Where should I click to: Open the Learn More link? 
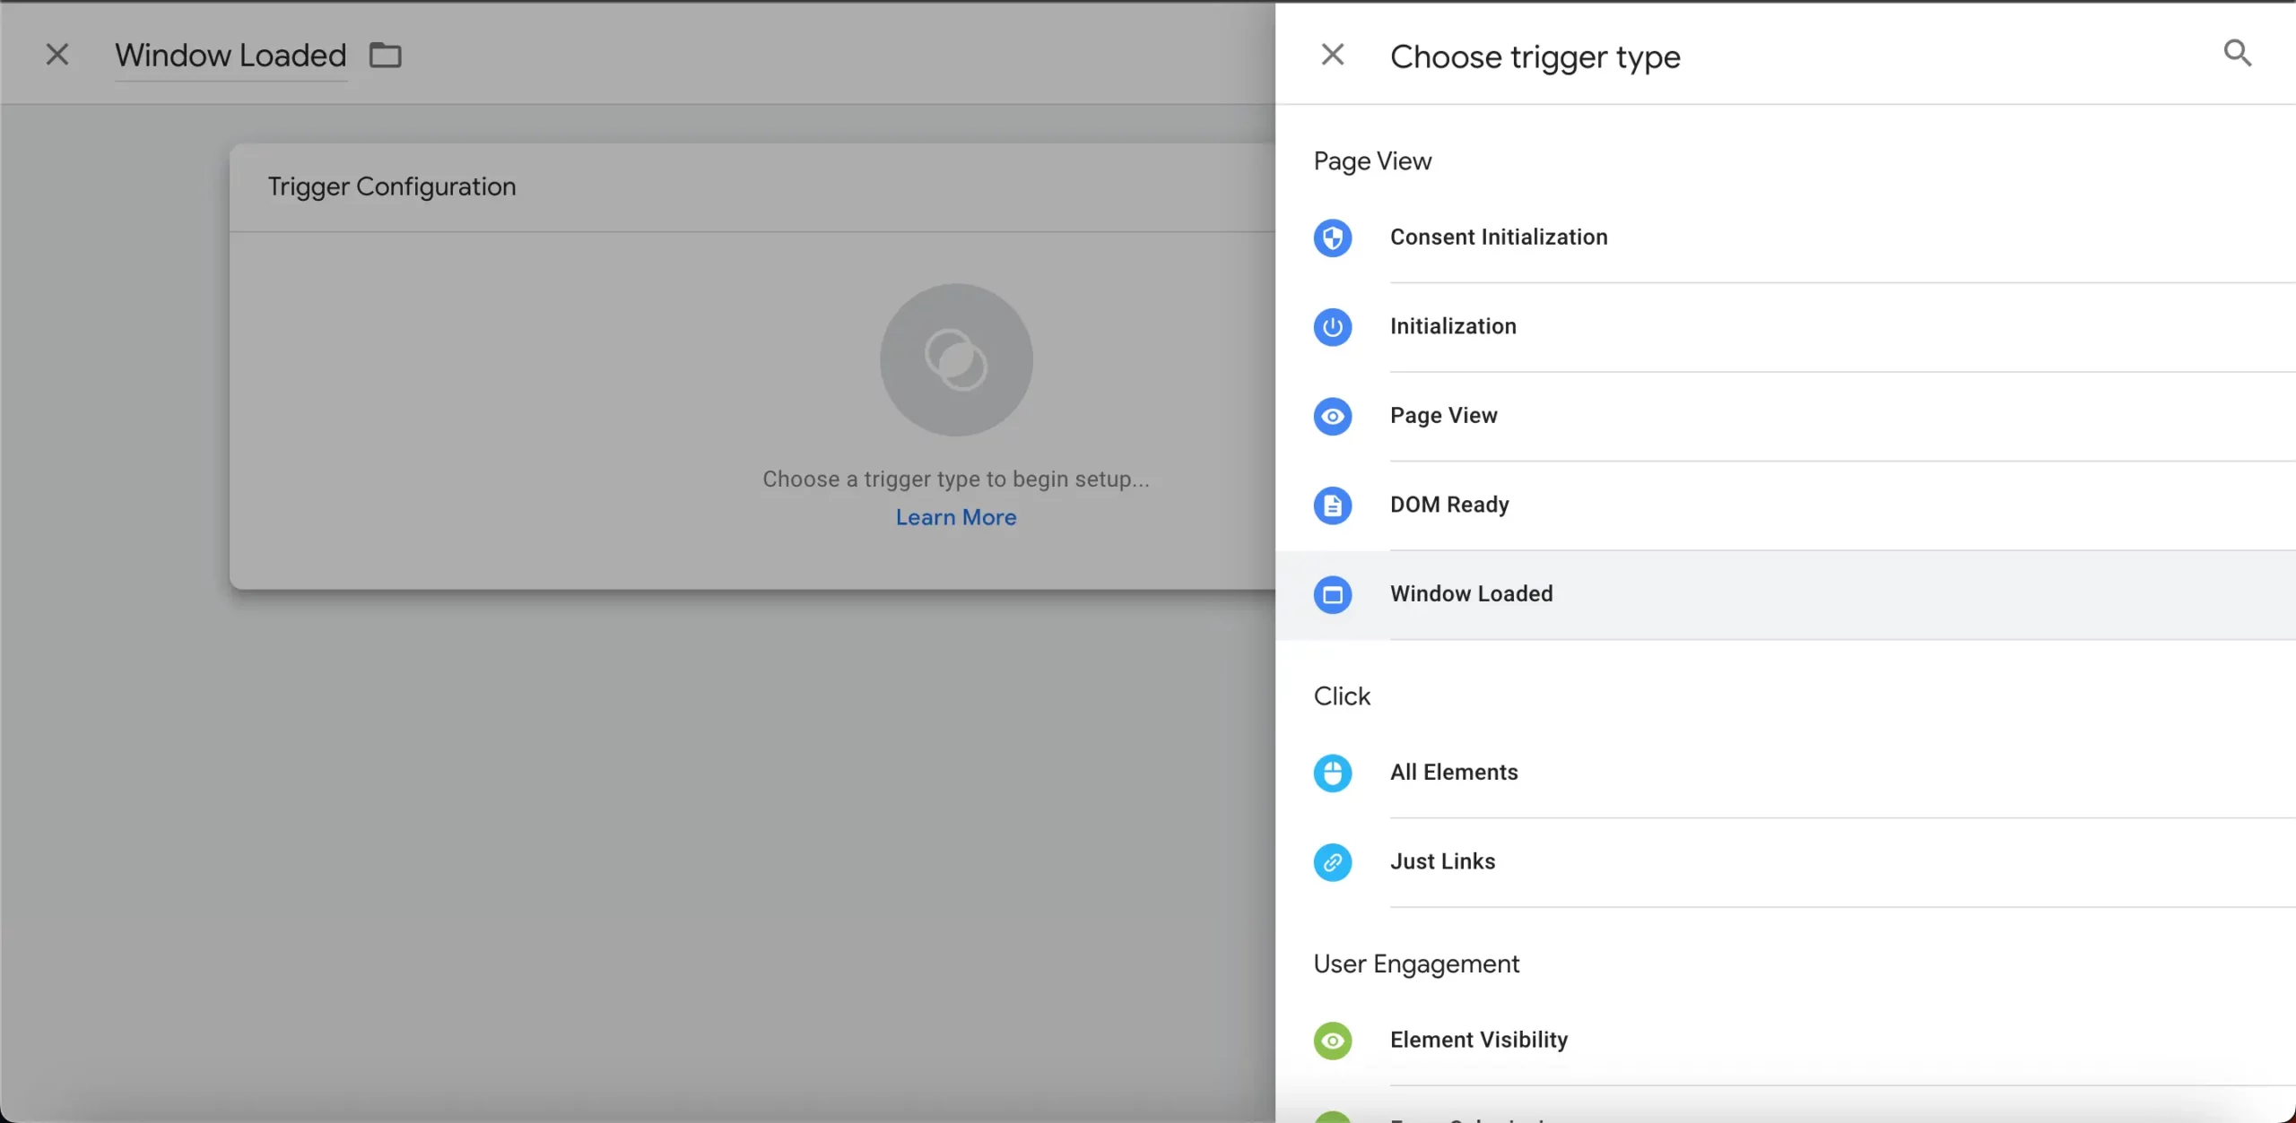[956, 517]
